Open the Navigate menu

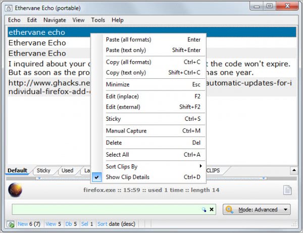pos(55,20)
